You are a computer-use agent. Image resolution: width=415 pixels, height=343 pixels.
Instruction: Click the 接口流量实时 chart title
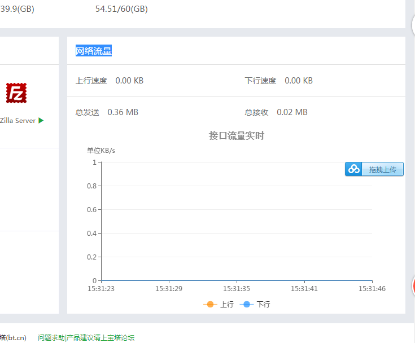(x=237, y=135)
